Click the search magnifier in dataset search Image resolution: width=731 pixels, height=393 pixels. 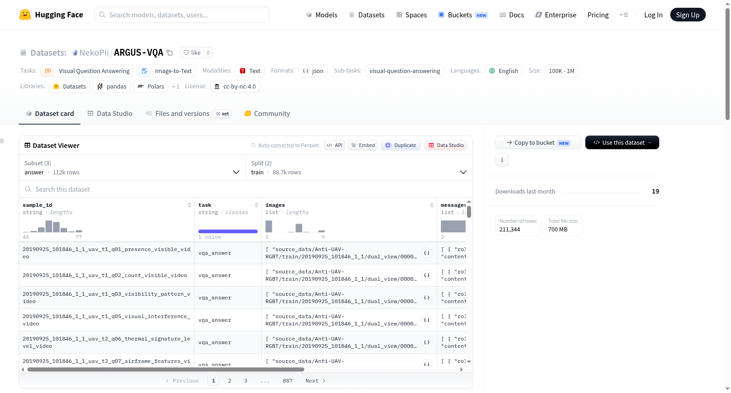pyautogui.click(x=28, y=189)
